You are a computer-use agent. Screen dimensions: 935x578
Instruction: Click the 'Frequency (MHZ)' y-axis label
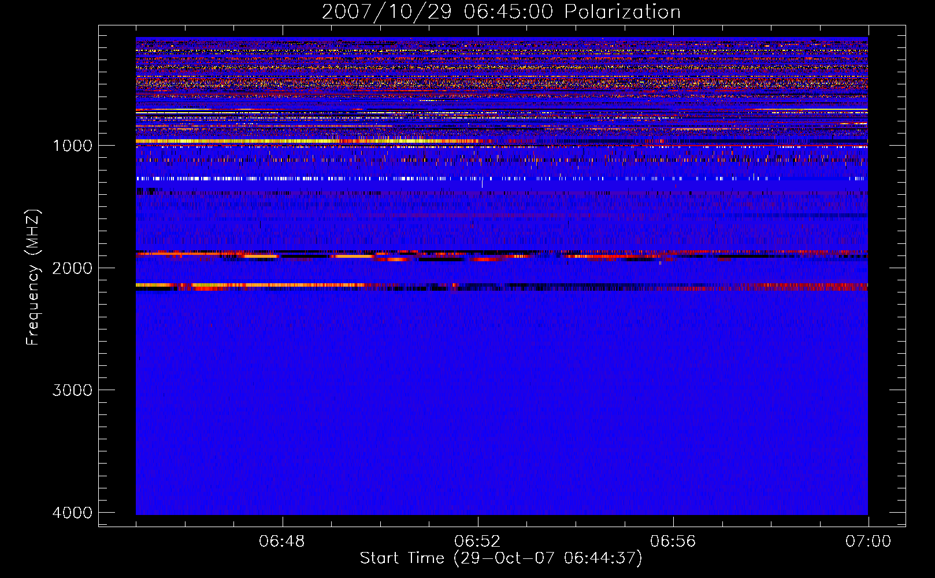coord(33,277)
